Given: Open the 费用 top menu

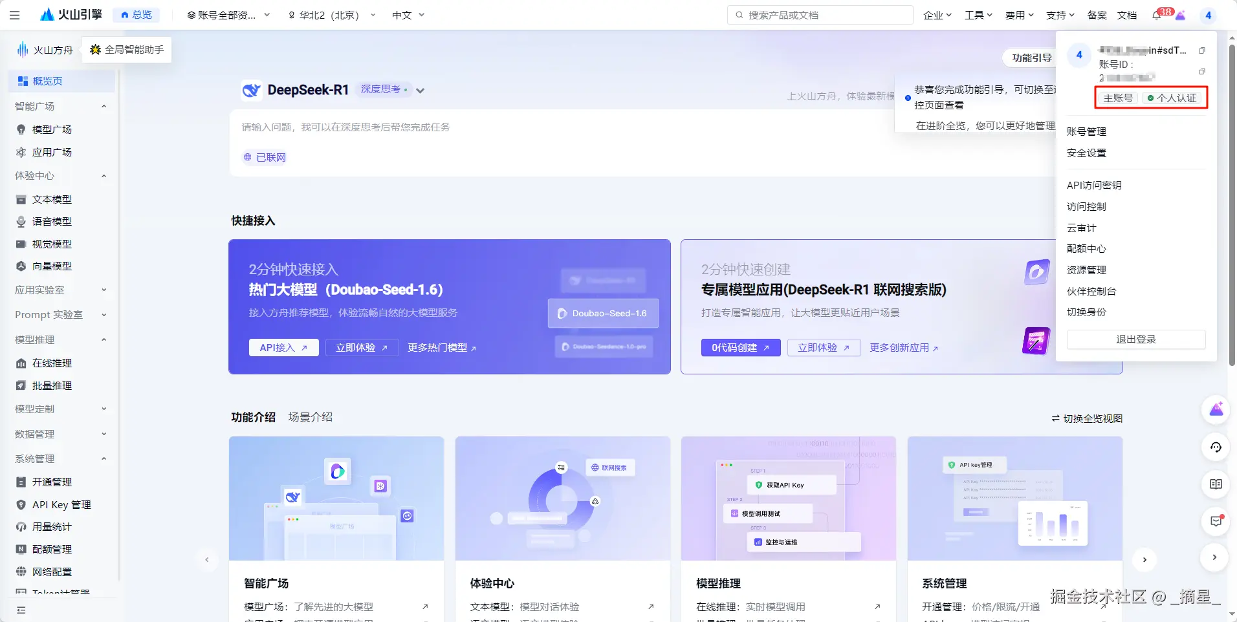Looking at the screenshot, I should (x=1019, y=15).
